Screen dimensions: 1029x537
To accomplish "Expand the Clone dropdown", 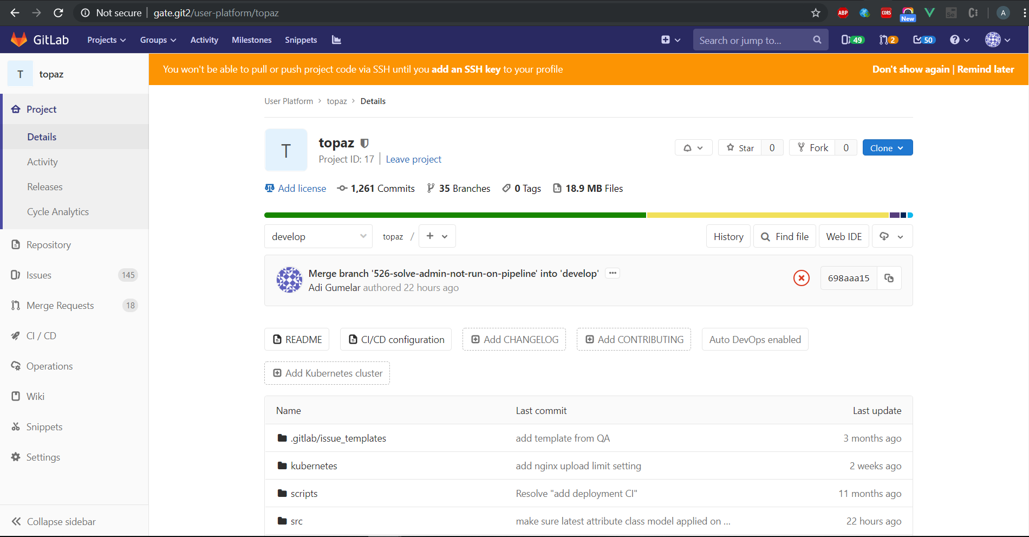I will pyautogui.click(x=887, y=148).
